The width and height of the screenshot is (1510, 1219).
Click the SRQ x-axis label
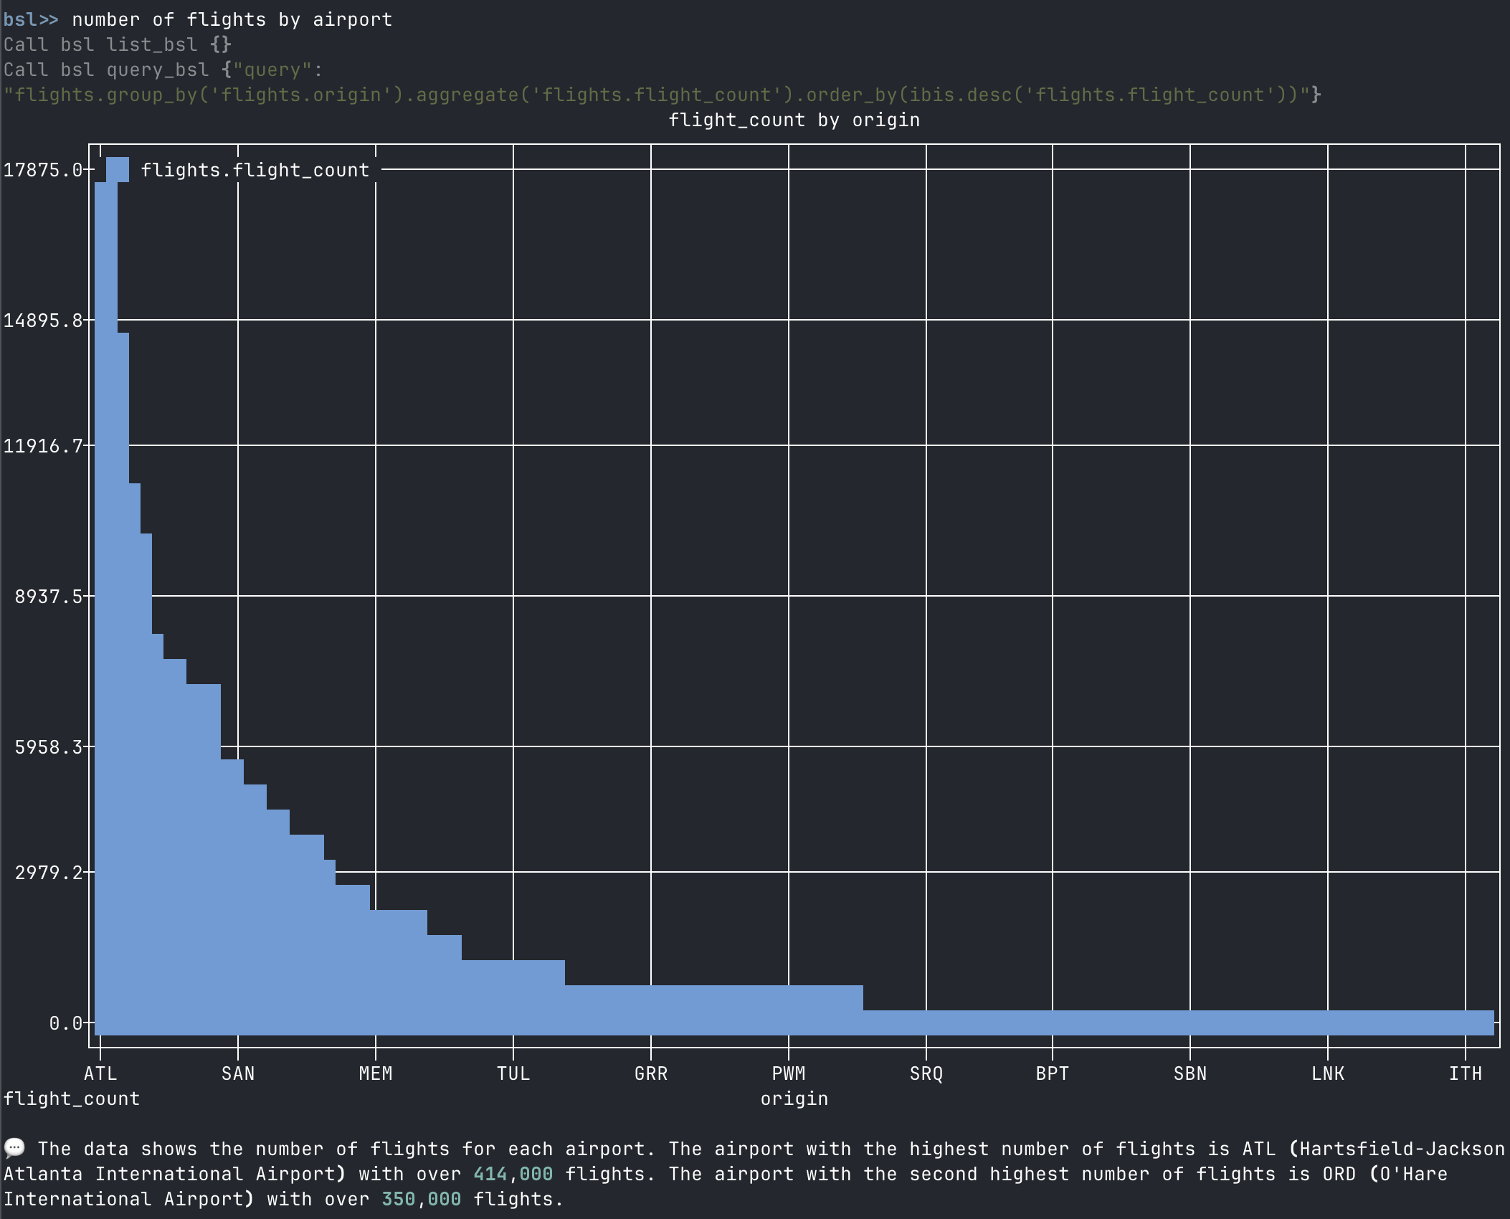(x=926, y=1073)
